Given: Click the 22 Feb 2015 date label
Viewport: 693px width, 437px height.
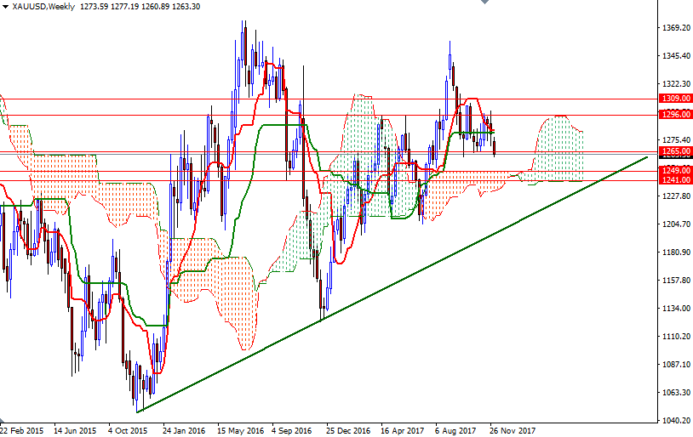Looking at the screenshot, I should (21, 430).
